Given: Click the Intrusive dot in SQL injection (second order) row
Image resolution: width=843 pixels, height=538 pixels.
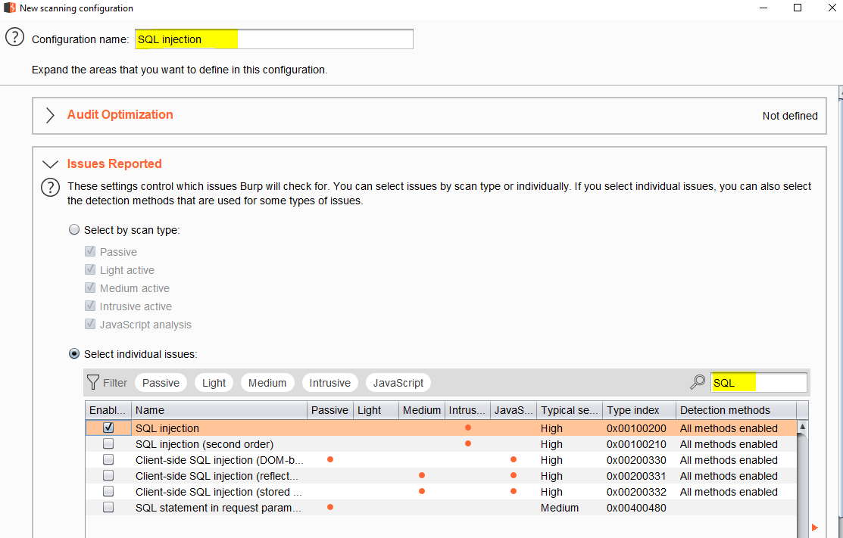Looking at the screenshot, I should click(468, 443).
